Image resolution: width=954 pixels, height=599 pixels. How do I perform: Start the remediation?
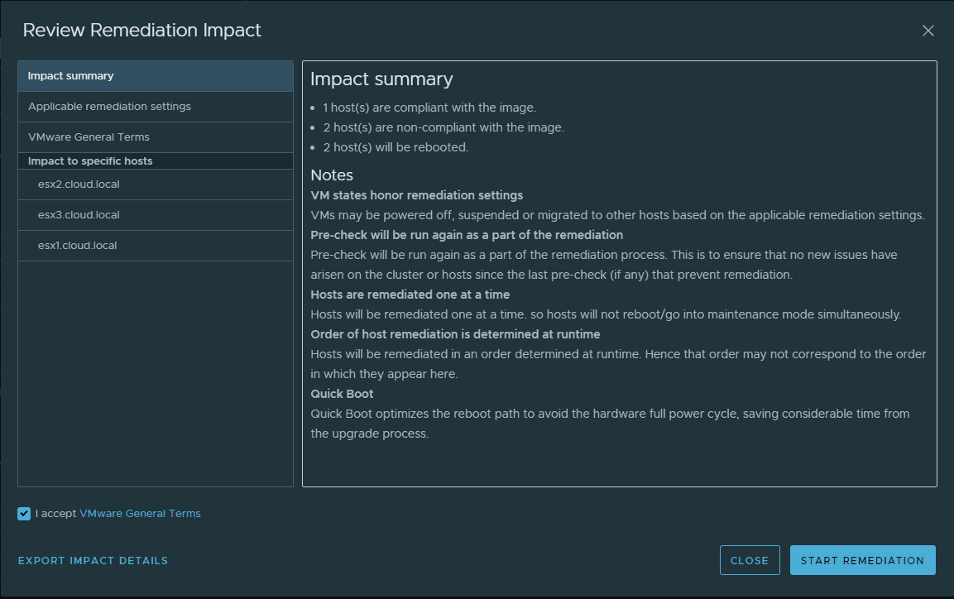(x=862, y=560)
